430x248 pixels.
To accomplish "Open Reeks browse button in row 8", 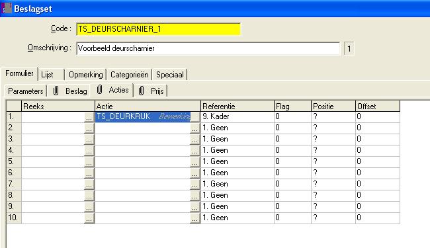I will (x=89, y=196).
